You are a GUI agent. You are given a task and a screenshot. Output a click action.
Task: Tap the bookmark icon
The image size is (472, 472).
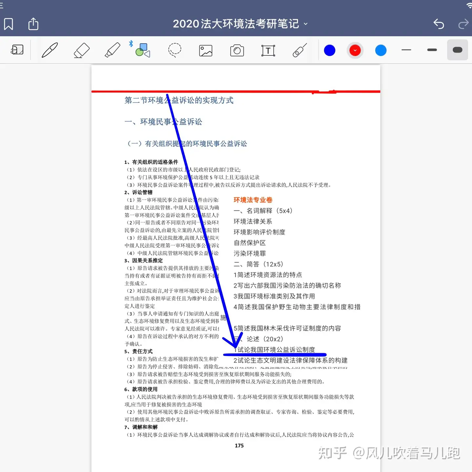(9, 24)
